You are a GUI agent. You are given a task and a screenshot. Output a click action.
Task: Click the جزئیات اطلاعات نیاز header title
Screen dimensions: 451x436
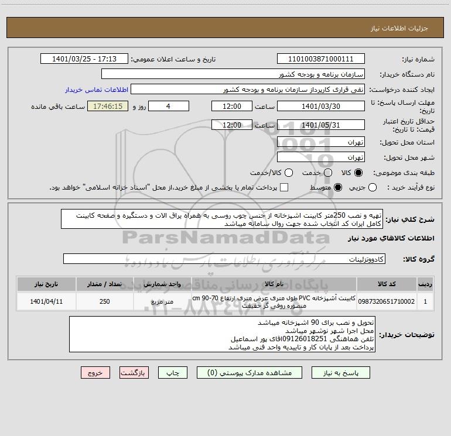(x=399, y=28)
